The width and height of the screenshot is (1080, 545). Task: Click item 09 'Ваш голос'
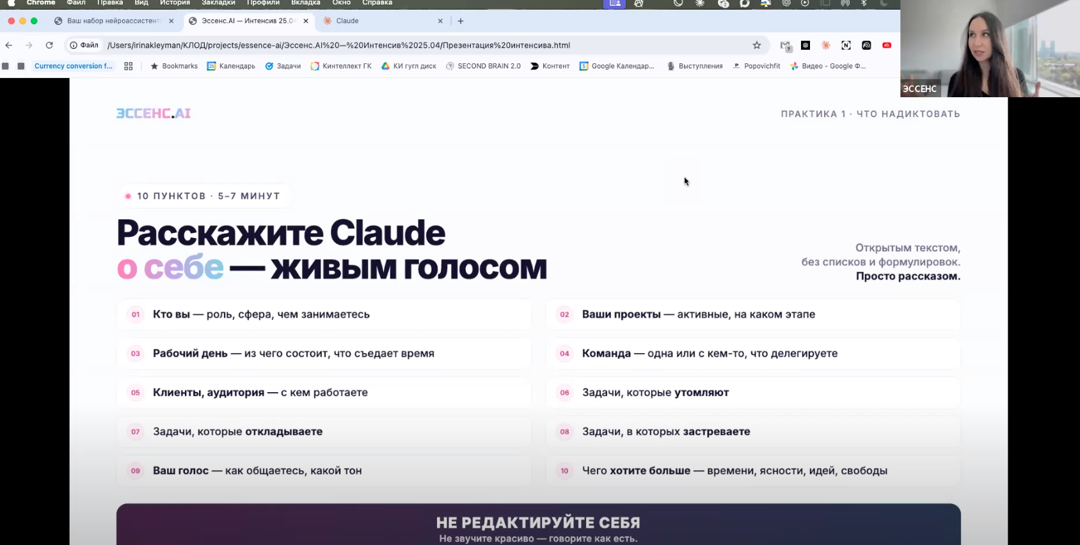click(324, 470)
